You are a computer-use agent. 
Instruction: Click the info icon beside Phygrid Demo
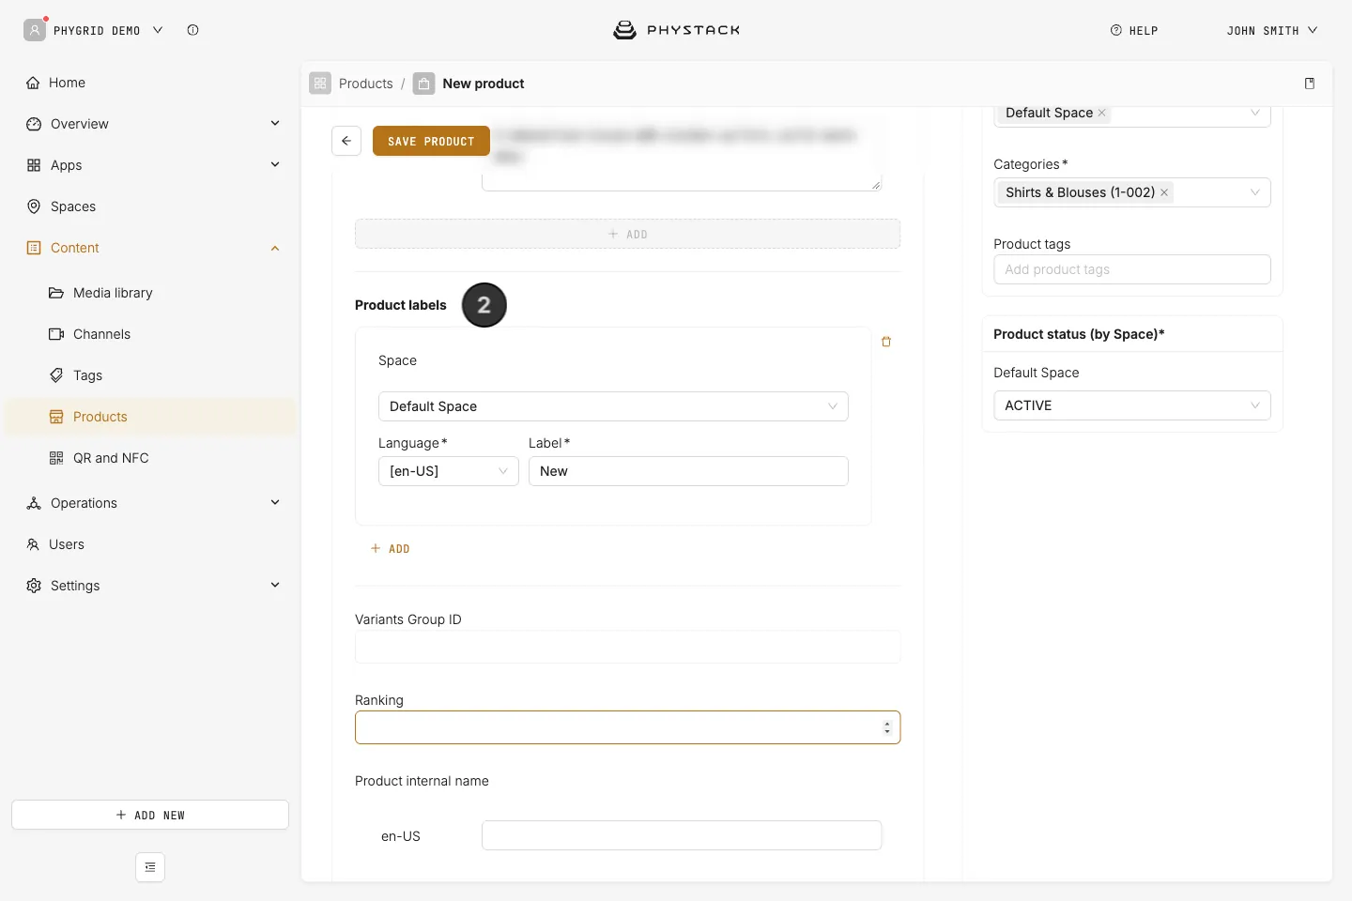pos(192,30)
